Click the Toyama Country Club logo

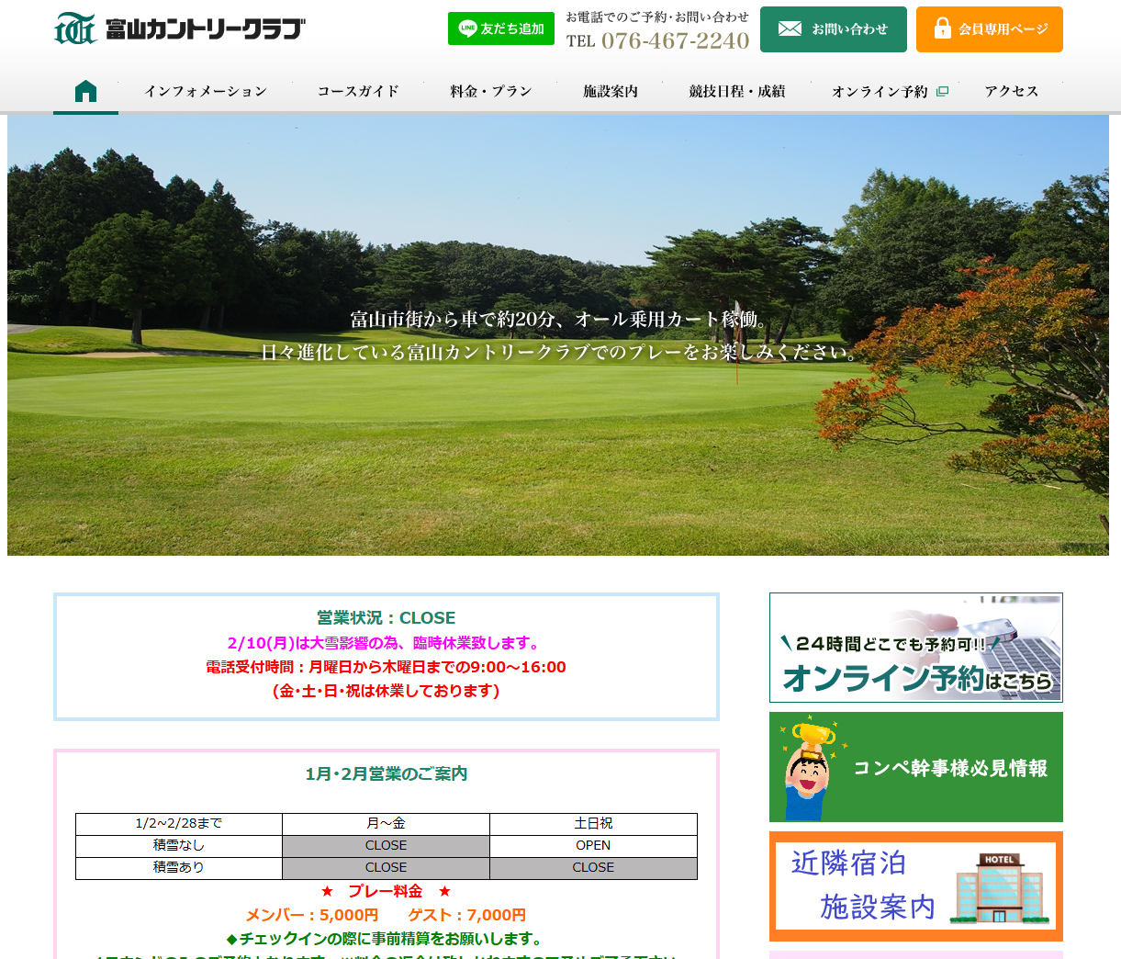point(180,29)
